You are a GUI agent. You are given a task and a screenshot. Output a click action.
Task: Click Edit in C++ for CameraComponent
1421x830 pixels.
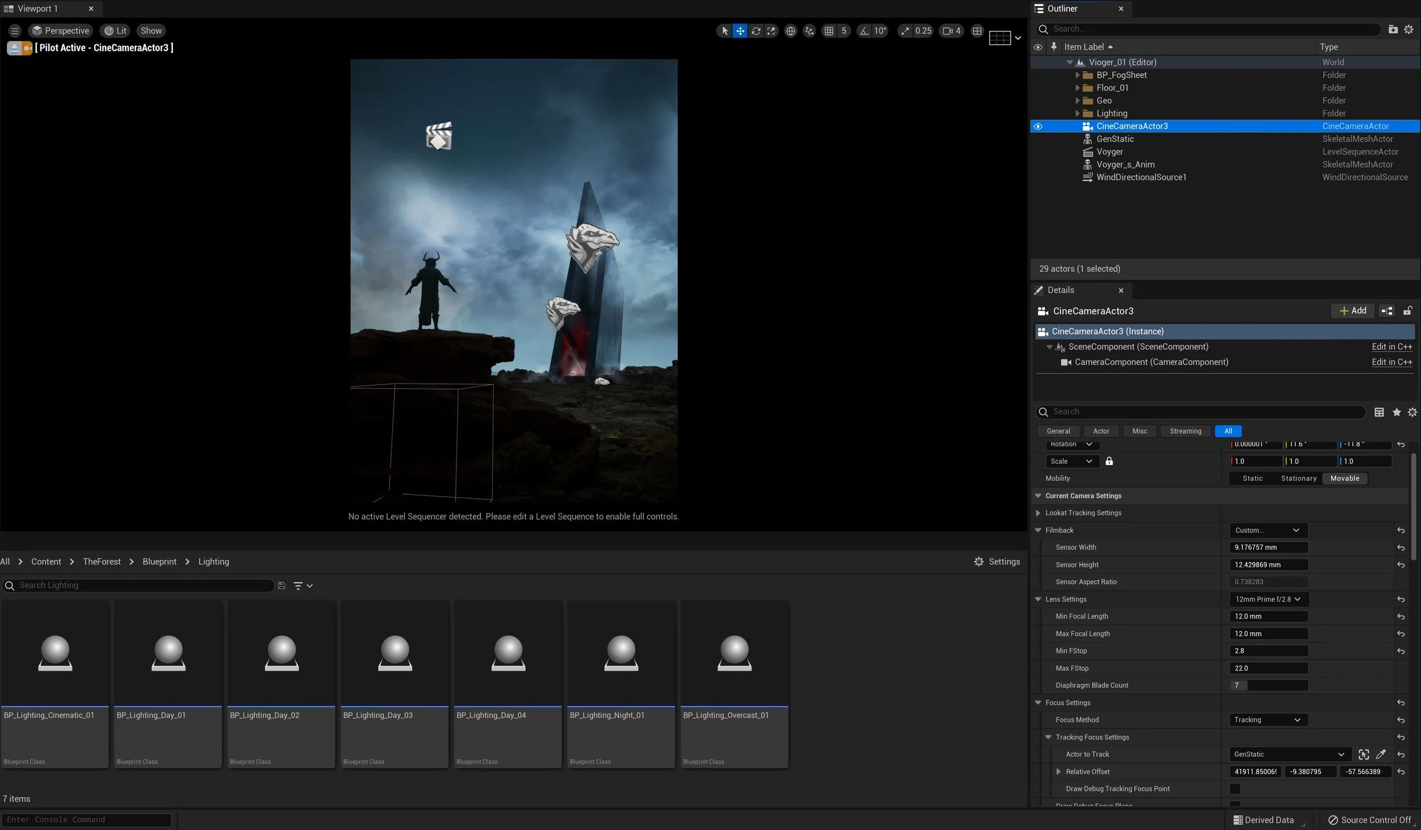click(x=1391, y=362)
